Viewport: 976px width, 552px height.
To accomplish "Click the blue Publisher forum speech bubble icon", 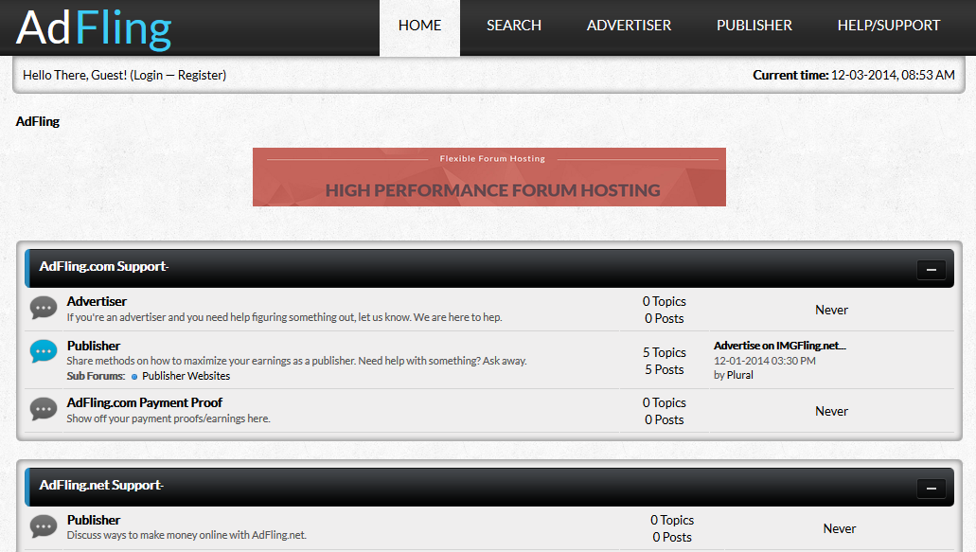I will [x=44, y=351].
